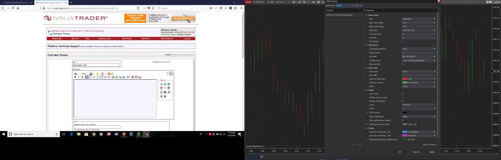Click the SEARCH NOW banner button

(183, 18)
